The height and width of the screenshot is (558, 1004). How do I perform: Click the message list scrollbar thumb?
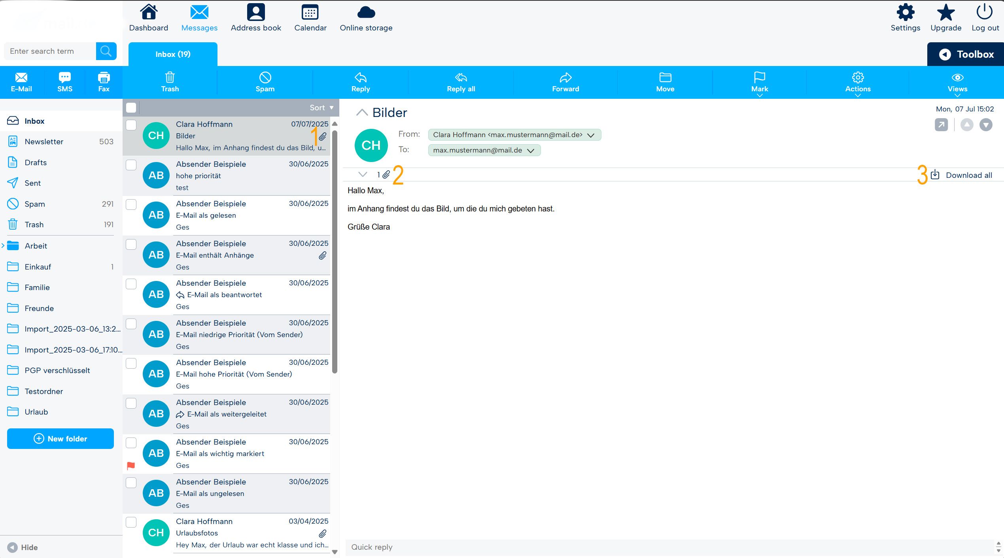coord(335,251)
